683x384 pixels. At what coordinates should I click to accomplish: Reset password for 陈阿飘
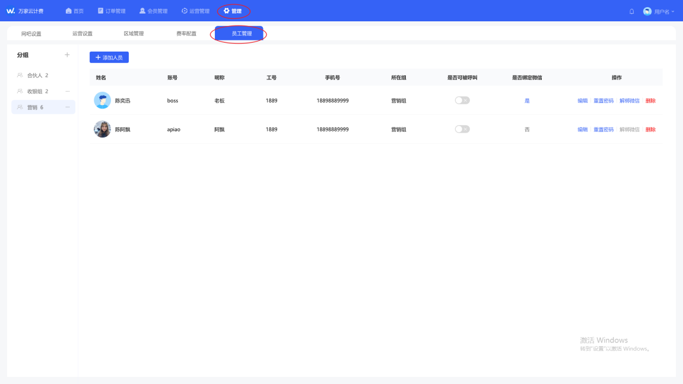tap(603, 130)
